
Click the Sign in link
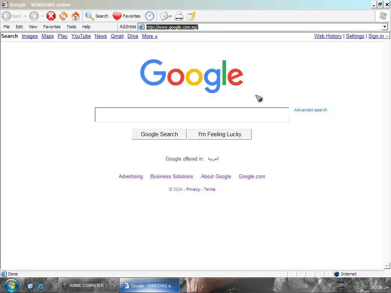(376, 36)
